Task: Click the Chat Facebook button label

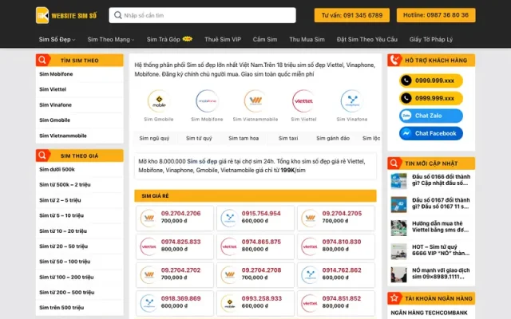Action: pos(435,133)
